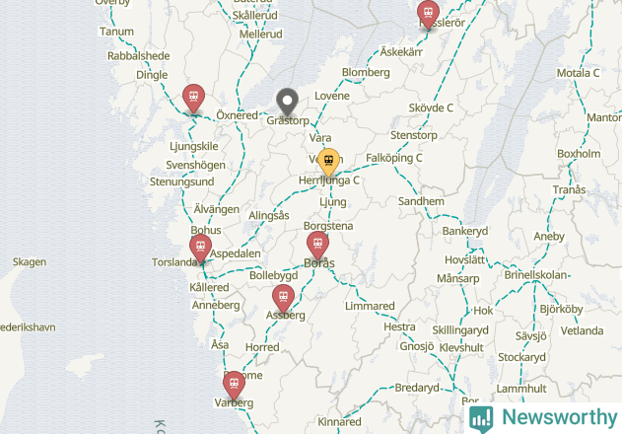
Task: Select the Vetlanda place label
Action: coord(582,330)
